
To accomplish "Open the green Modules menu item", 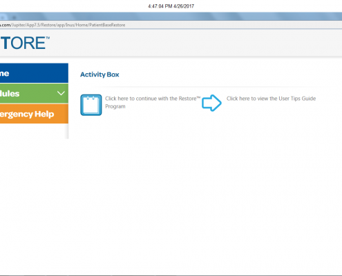I will tap(34, 93).
